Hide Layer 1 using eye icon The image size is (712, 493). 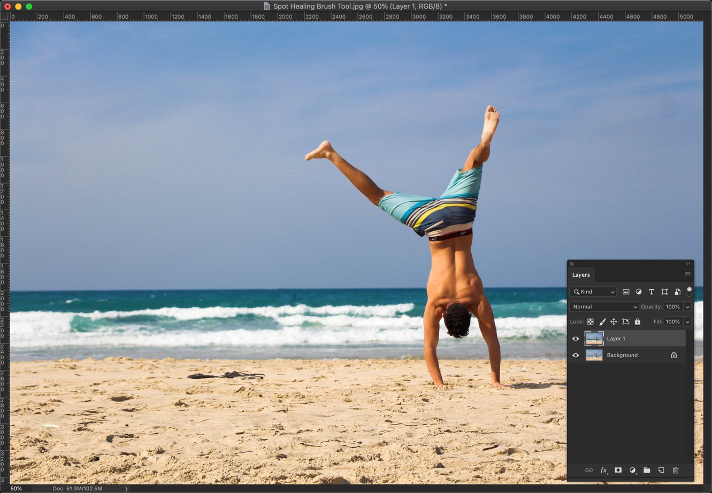tap(576, 338)
